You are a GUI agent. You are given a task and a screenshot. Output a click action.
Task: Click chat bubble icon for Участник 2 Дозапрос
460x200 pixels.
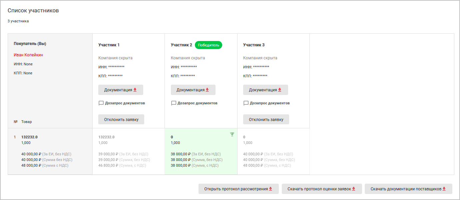click(174, 103)
